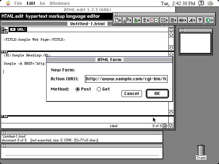Select the Get method radio button
The width and height of the screenshot is (219, 164).
[x=99, y=89]
